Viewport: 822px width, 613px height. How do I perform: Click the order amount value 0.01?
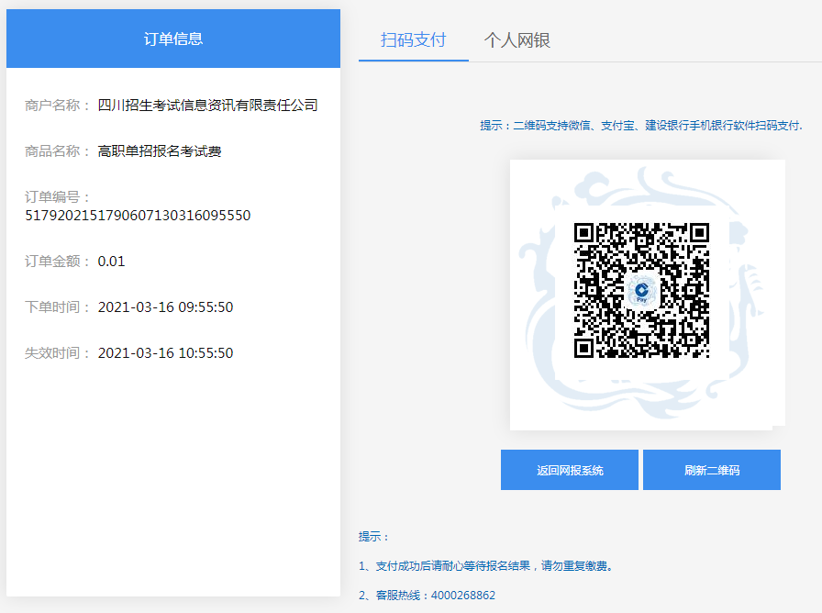(x=111, y=262)
